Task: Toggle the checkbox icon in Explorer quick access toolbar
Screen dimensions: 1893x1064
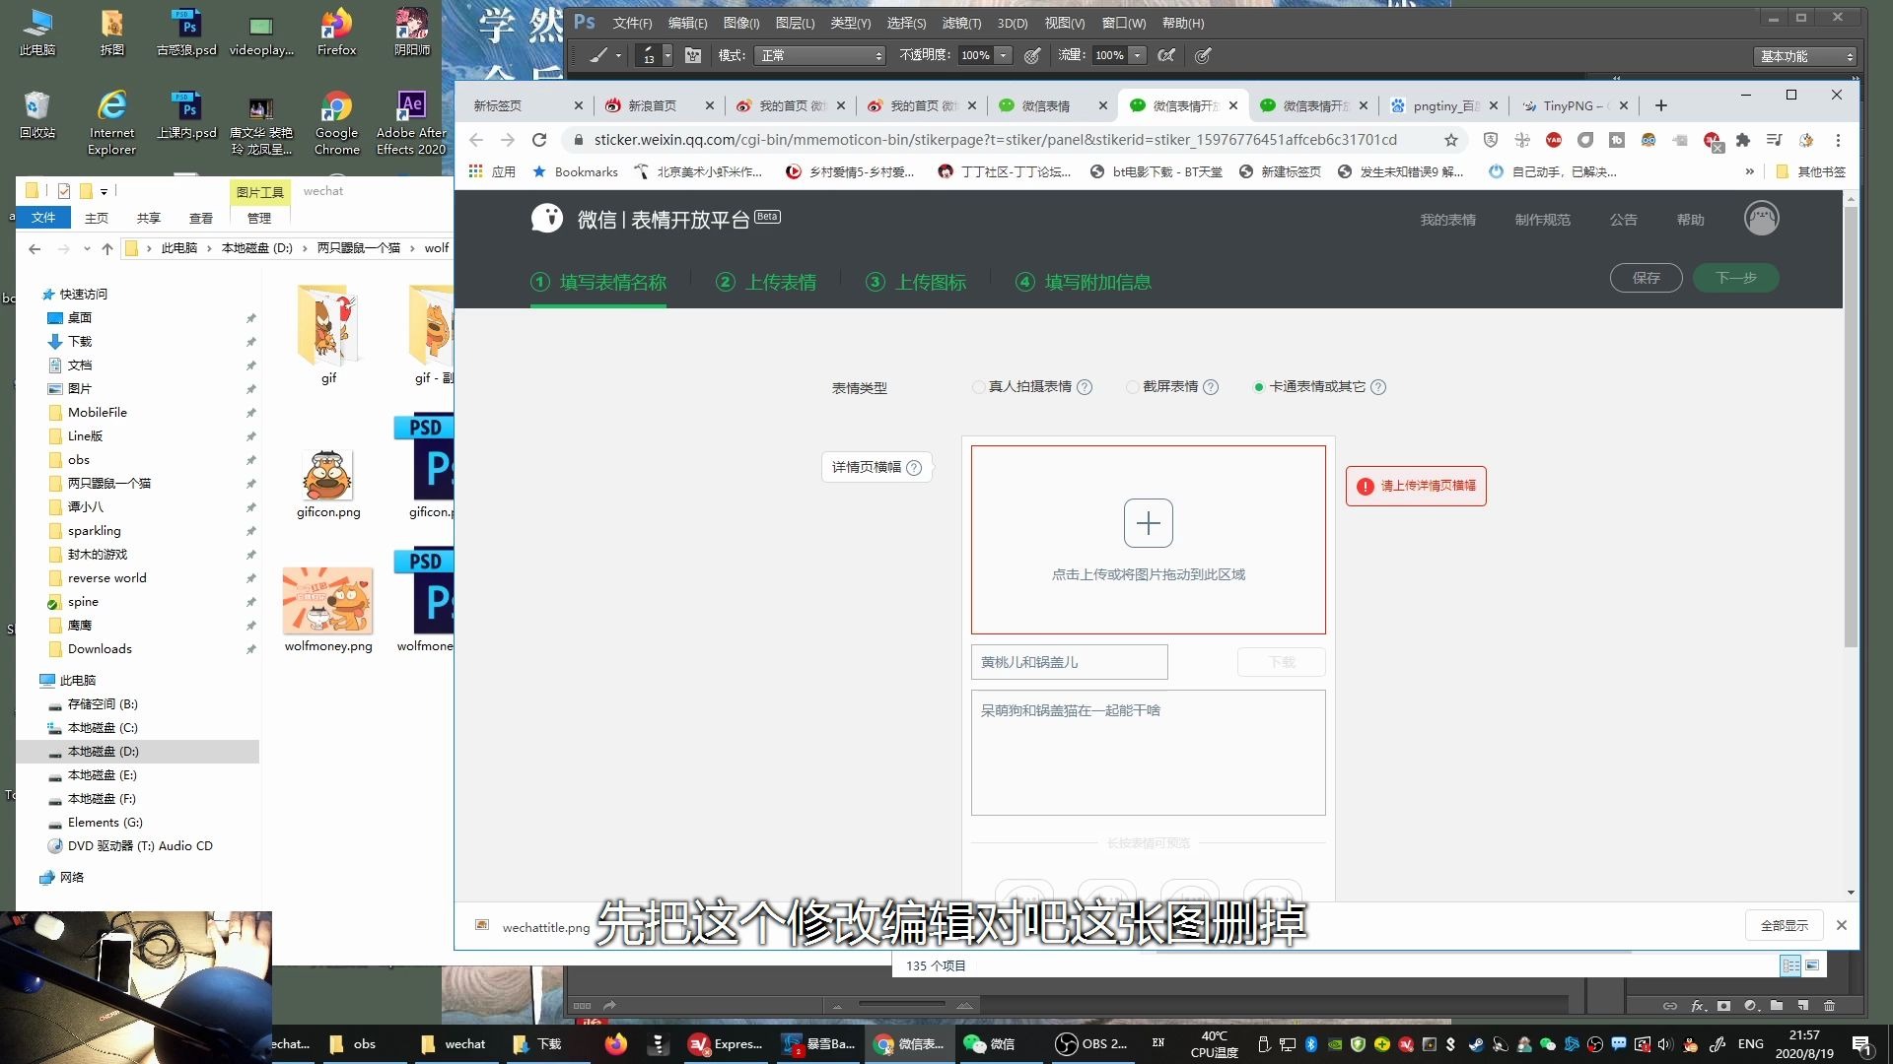Action: [x=64, y=190]
